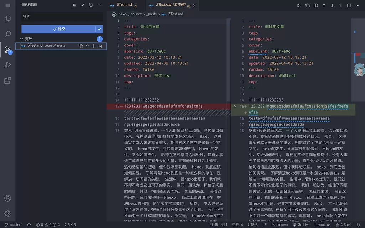Stage changes for 3Test.md with plus
365x228 pixels.
[93, 46]
